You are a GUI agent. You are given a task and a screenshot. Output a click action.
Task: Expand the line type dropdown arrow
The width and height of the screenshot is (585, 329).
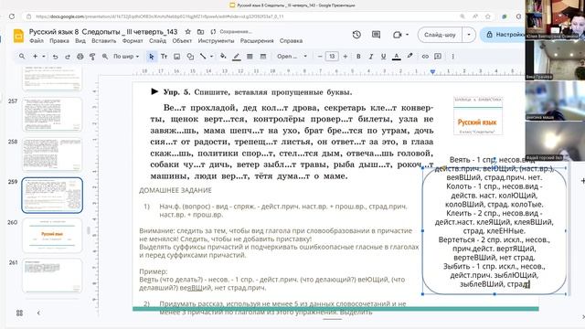point(211,57)
